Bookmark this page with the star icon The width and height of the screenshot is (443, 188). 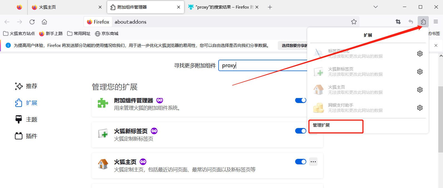click(x=354, y=22)
